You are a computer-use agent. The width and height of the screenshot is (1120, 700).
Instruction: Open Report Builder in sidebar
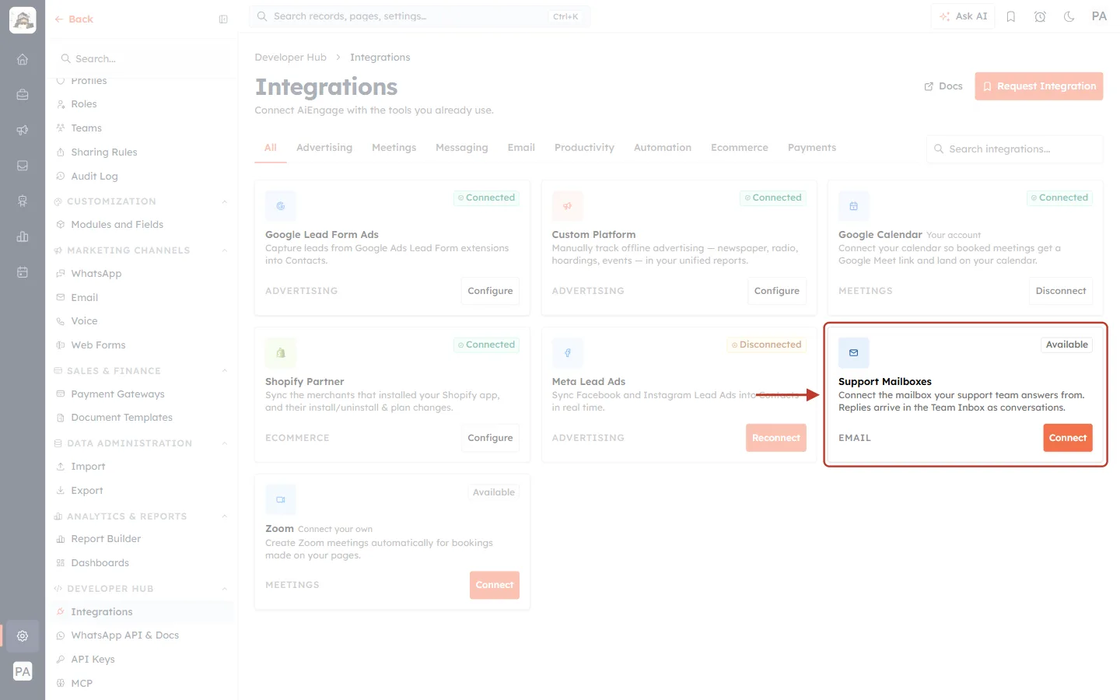106,539
